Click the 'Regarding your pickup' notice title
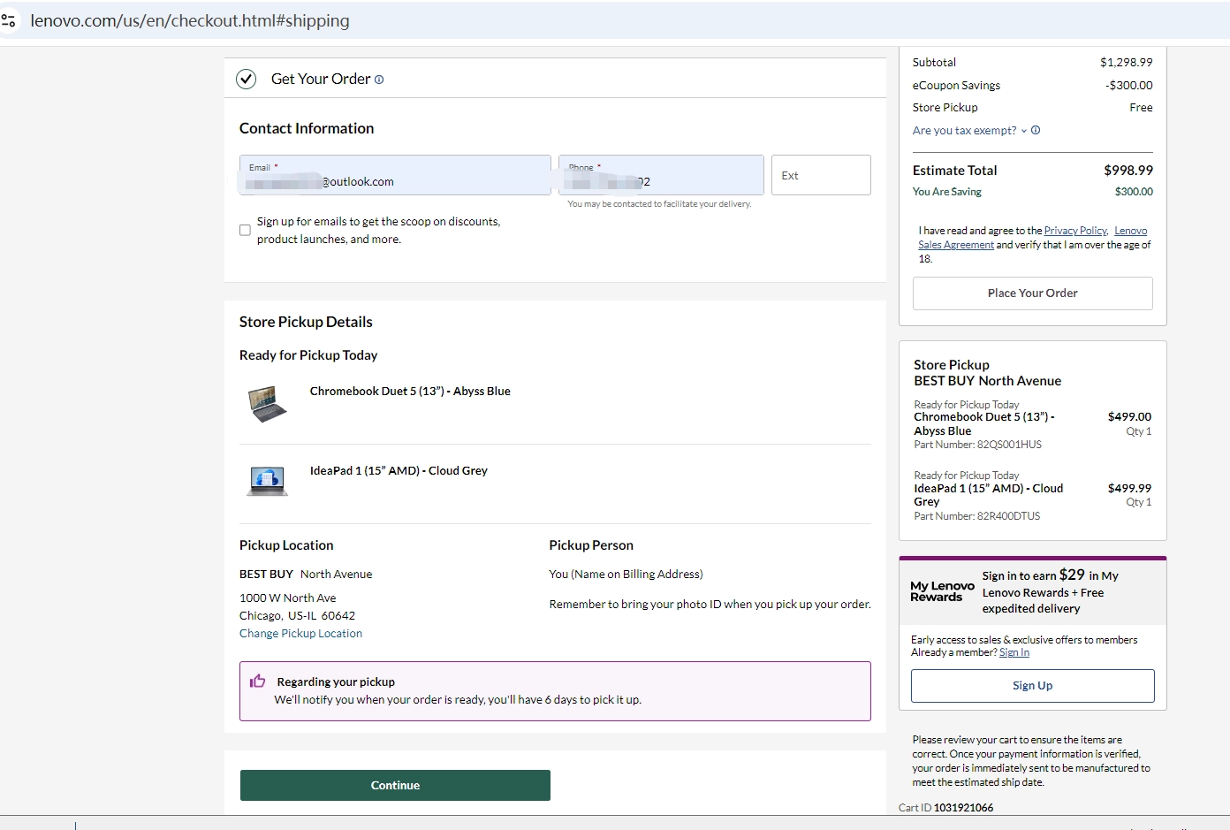This screenshot has height=830, width=1230. pyautogui.click(x=336, y=682)
